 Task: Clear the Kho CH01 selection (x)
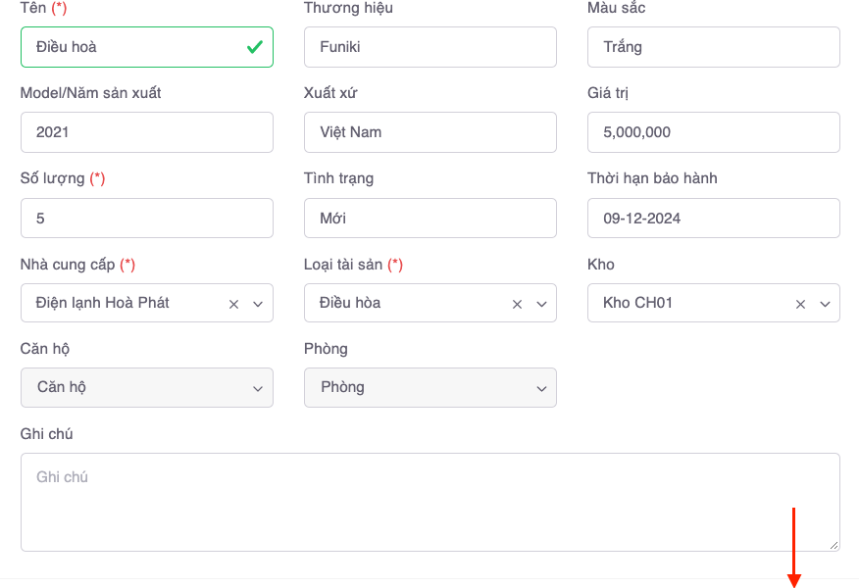tap(800, 304)
